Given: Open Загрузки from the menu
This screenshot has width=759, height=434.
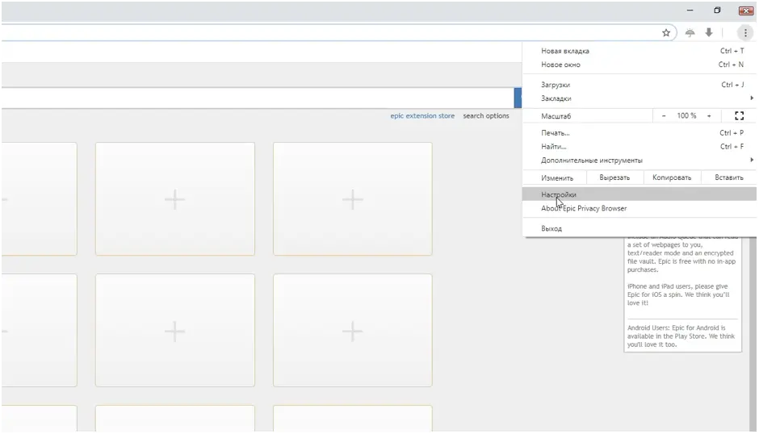Looking at the screenshot, I should (556, 85).
